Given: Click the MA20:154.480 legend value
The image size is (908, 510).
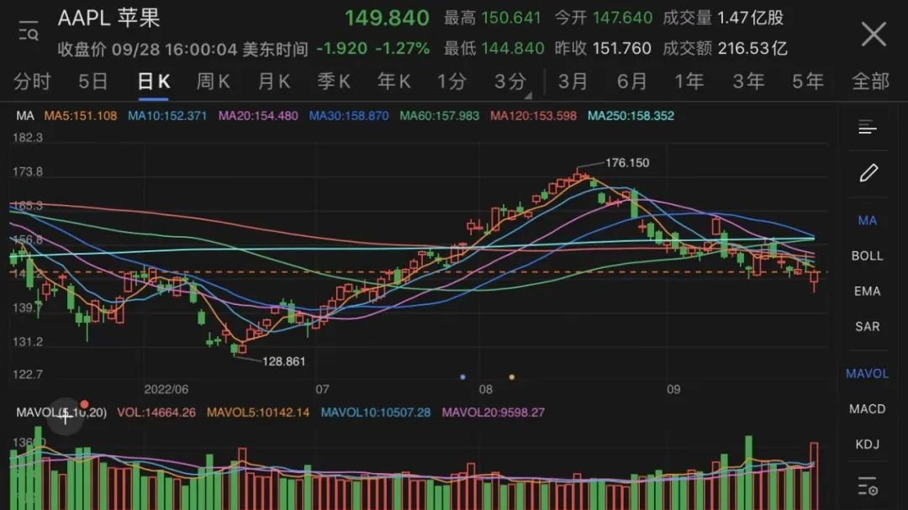Looking at the screenshot, I should click(x=258, y=116).
